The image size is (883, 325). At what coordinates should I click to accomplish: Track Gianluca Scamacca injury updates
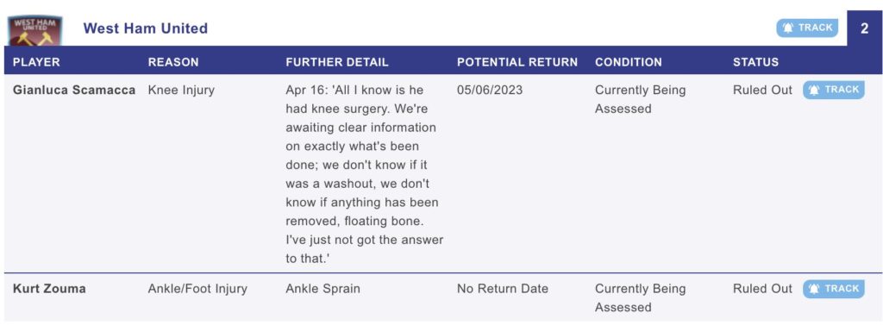[834, 90]
